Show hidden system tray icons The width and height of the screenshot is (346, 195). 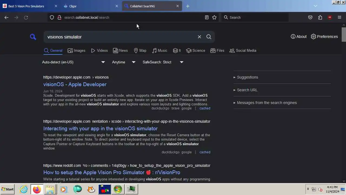(308, 189)
